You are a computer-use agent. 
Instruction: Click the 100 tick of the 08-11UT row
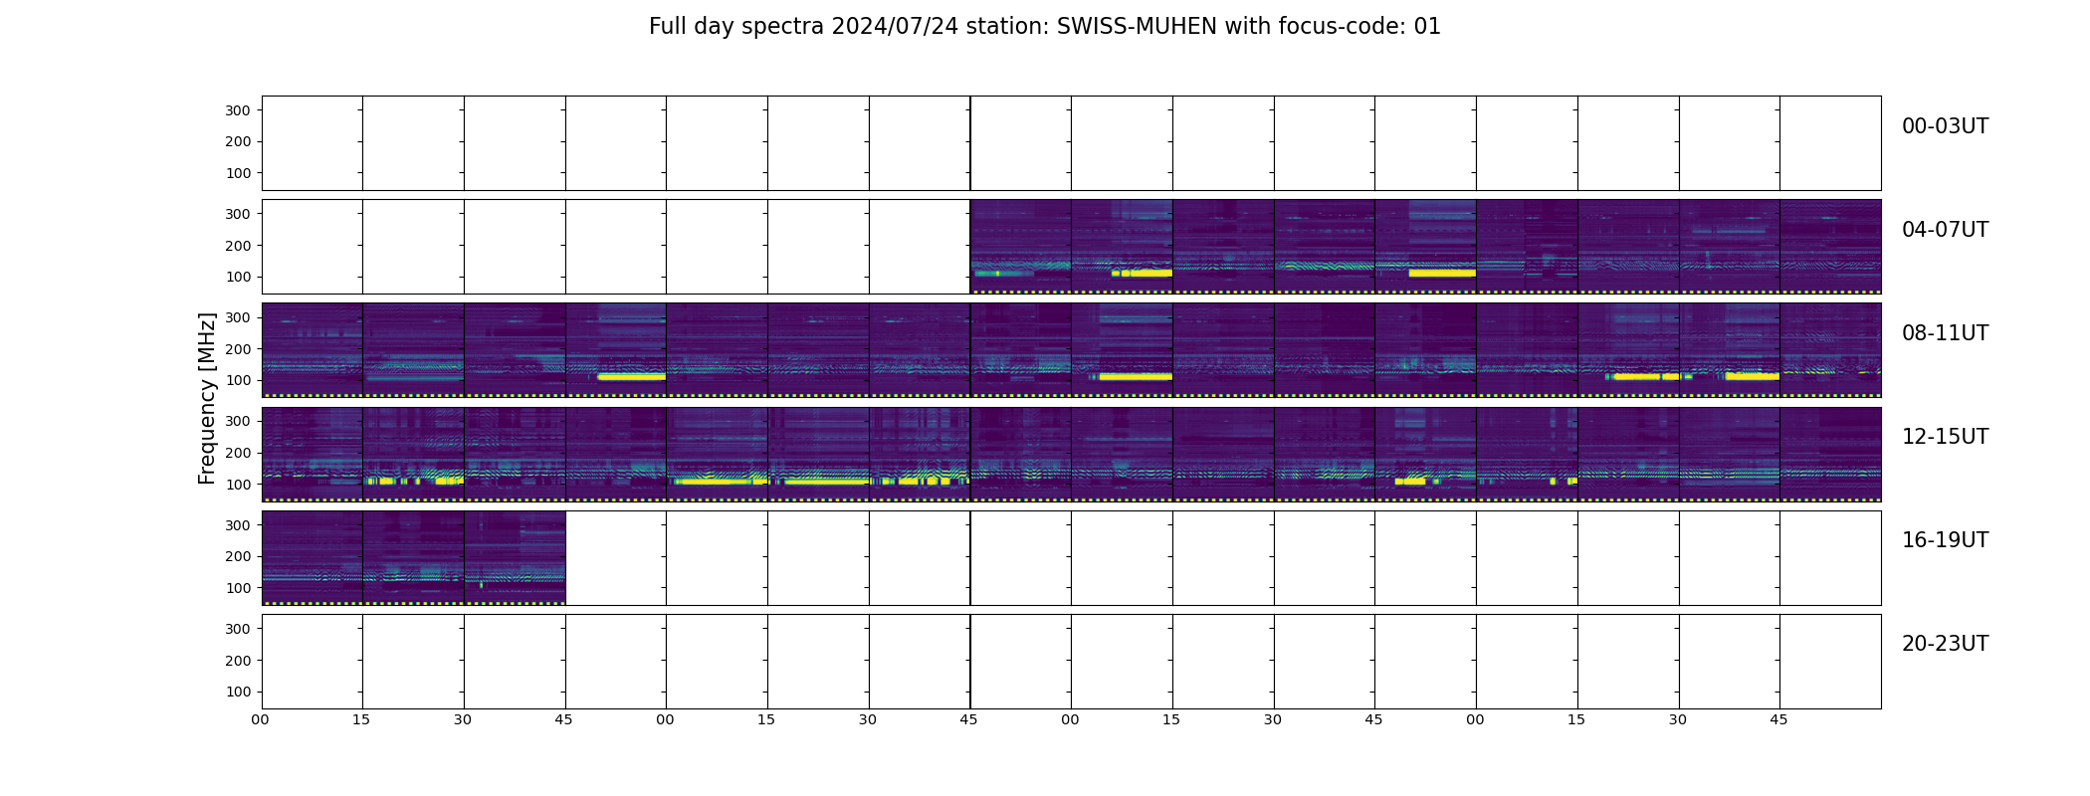pyautogui.click(x=238, y=380)
